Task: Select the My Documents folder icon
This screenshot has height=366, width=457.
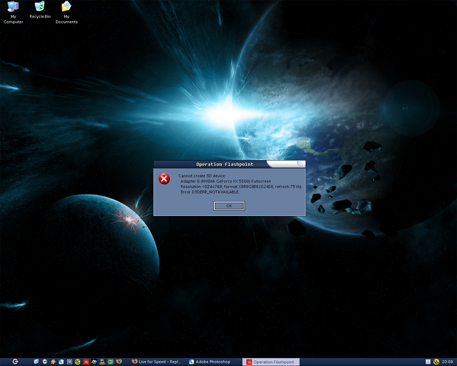Action: 66,12
